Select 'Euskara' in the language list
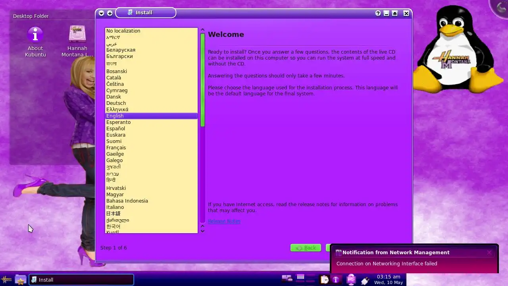508x286 pixels. pos(151,135)
